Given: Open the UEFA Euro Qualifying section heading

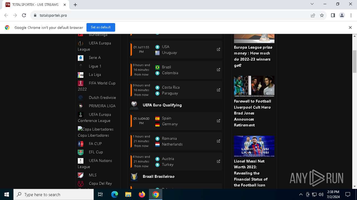Looking at the screenshot, I should pyautogui.click(x=162, y=105).
